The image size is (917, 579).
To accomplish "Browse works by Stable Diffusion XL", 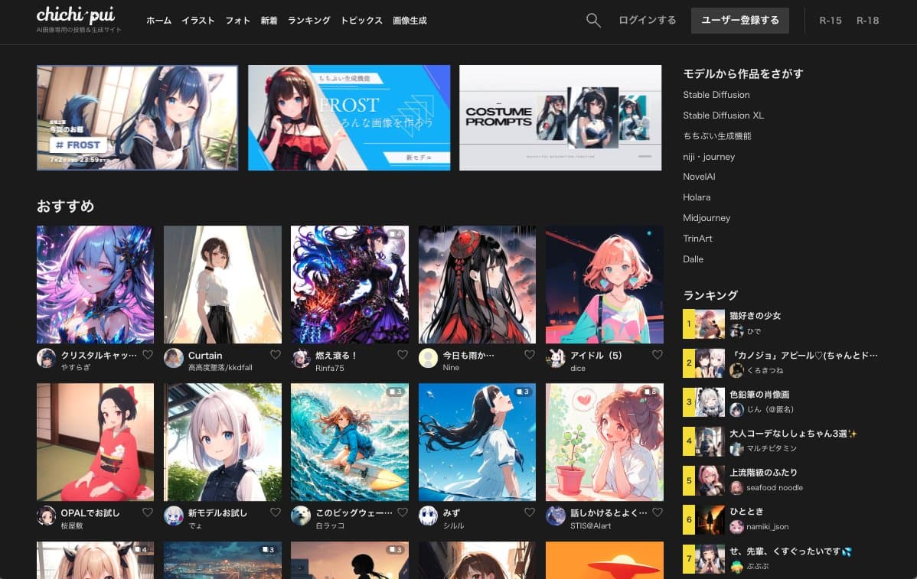I will [723, 115].
